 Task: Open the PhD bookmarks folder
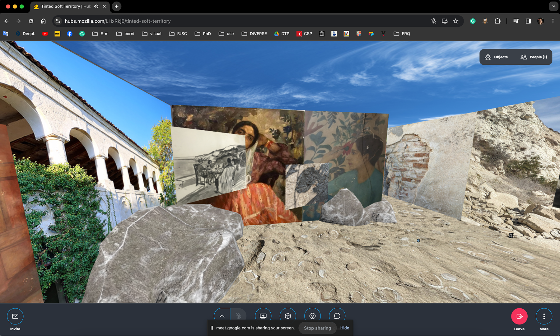[x=203, y=34]
